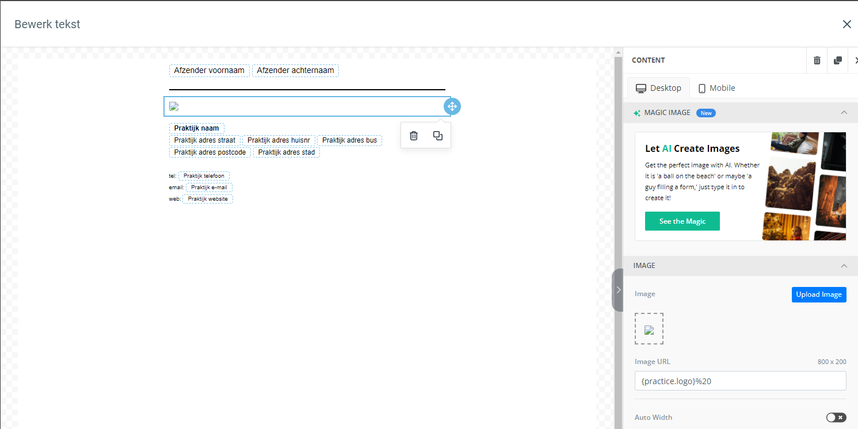Duplicate the selected image block via popup
Screen dimensions: 858x429
click(x=438, y=136)
